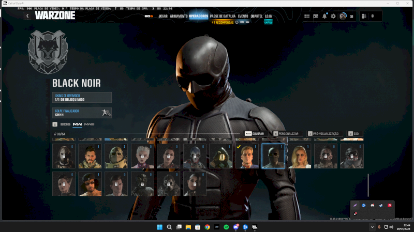414x232 pixels.
Task: Select the Homelander operator thumbnail with checkmark
Action: (x=247, y=156)
